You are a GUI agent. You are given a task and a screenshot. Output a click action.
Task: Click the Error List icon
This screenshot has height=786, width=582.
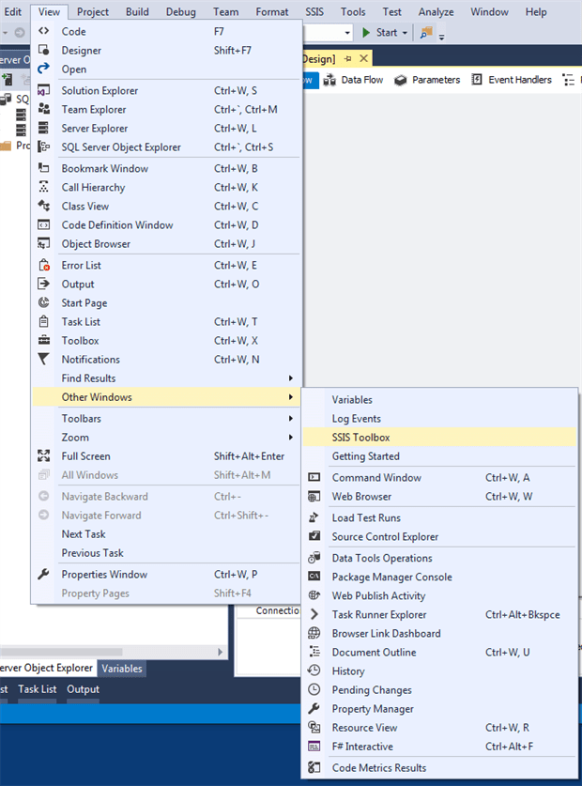click(43, 265)
